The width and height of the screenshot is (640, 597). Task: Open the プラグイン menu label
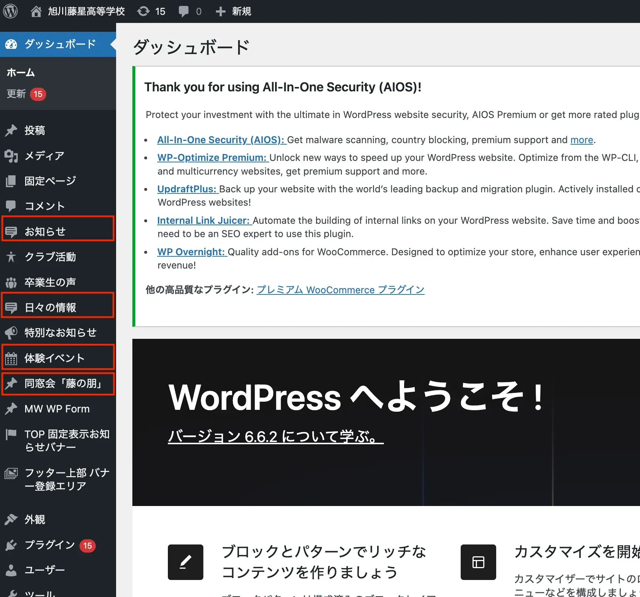pos(50,545)
